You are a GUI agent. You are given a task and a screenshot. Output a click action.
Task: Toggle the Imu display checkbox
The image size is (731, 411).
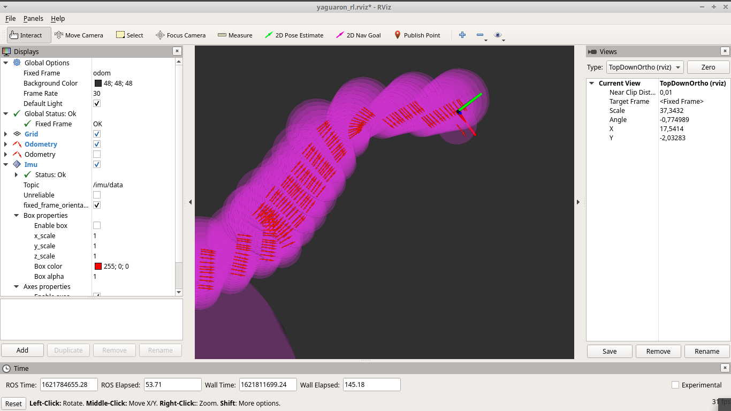(x=97, y=164)
